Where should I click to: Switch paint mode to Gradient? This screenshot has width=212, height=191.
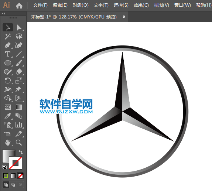coord(13,176)
